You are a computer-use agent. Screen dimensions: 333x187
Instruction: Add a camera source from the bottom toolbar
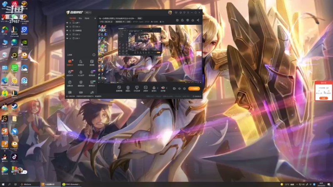click(x=128, y=89)
